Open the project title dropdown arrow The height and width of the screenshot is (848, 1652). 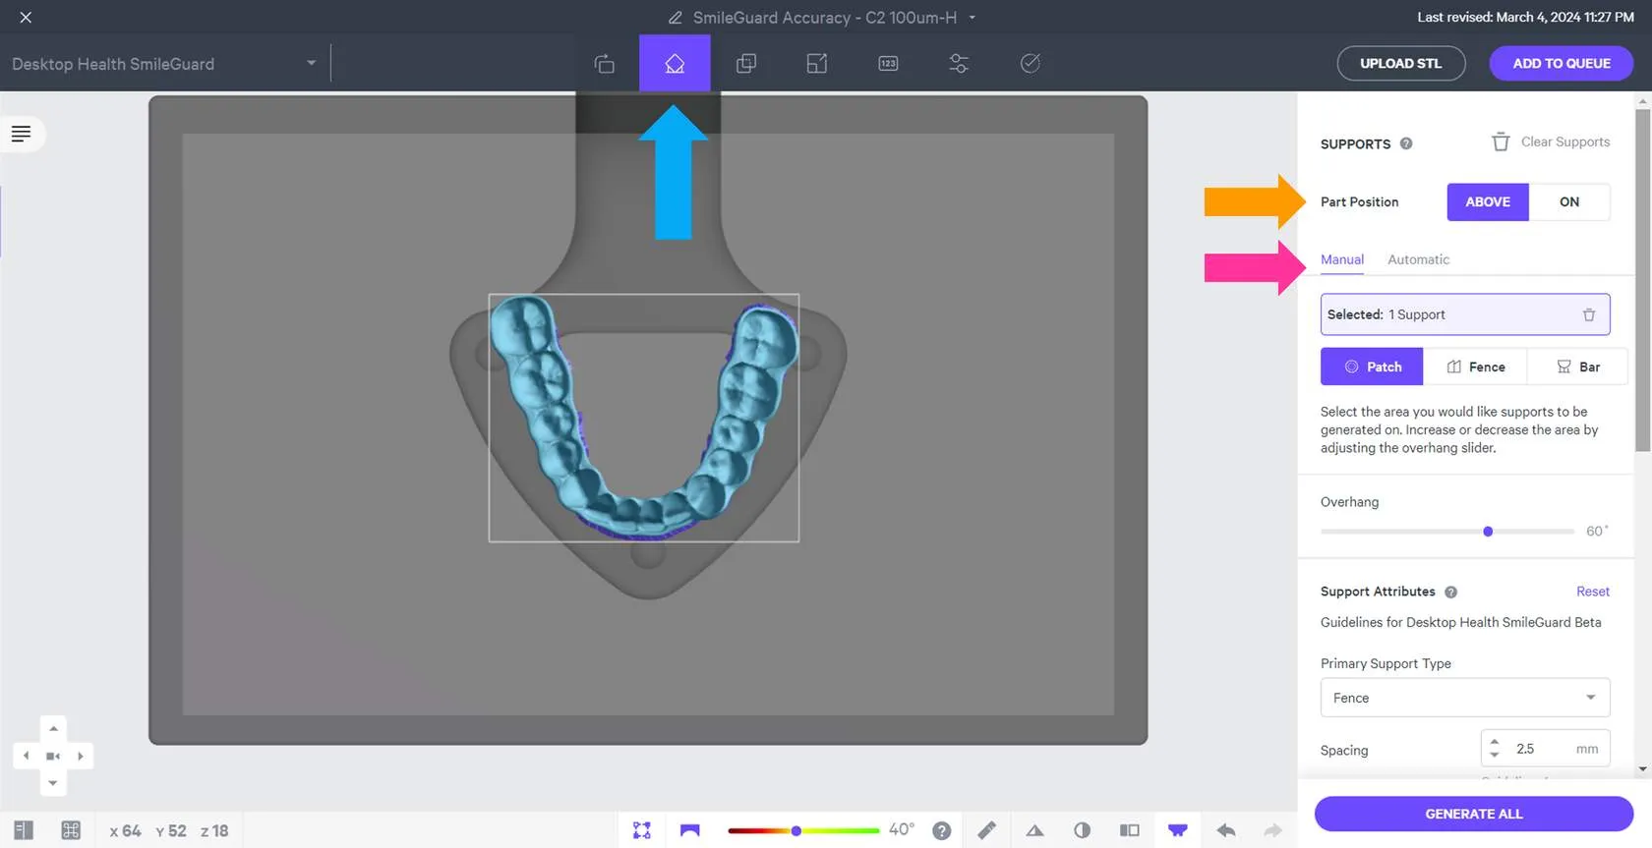tap(973, 18)
